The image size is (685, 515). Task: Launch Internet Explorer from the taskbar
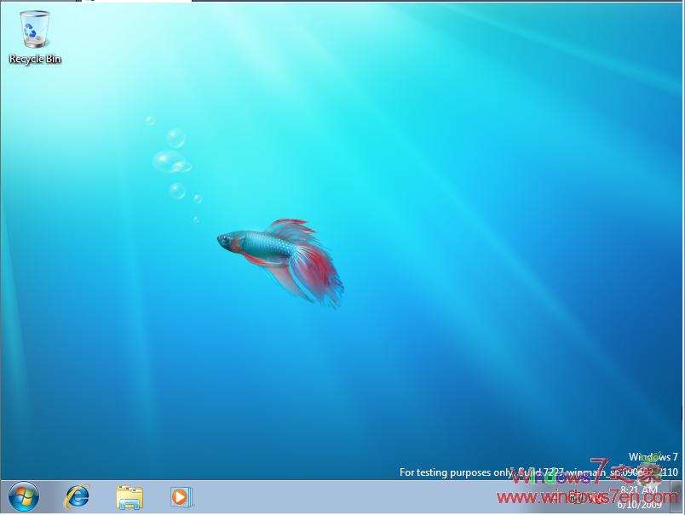point(76,497)
